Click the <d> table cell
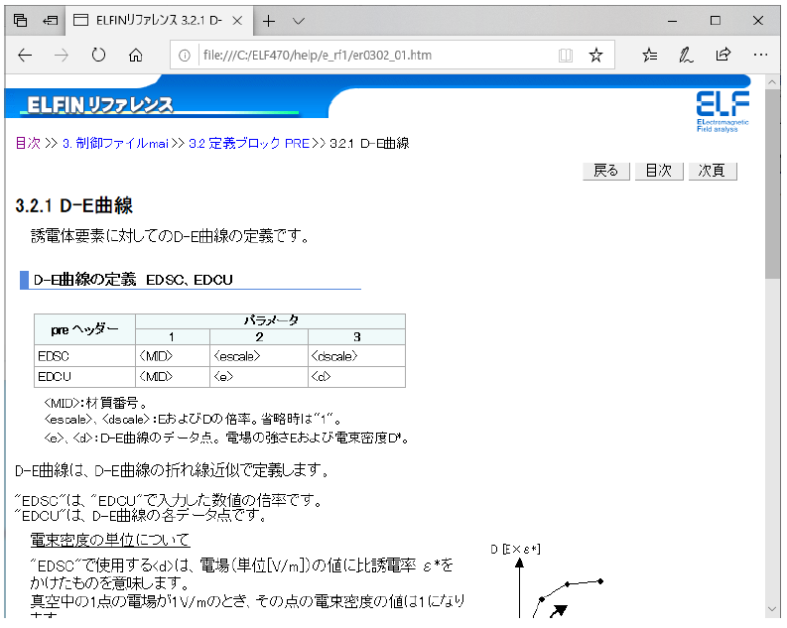 pyautogui.click(x=357, y=377)
